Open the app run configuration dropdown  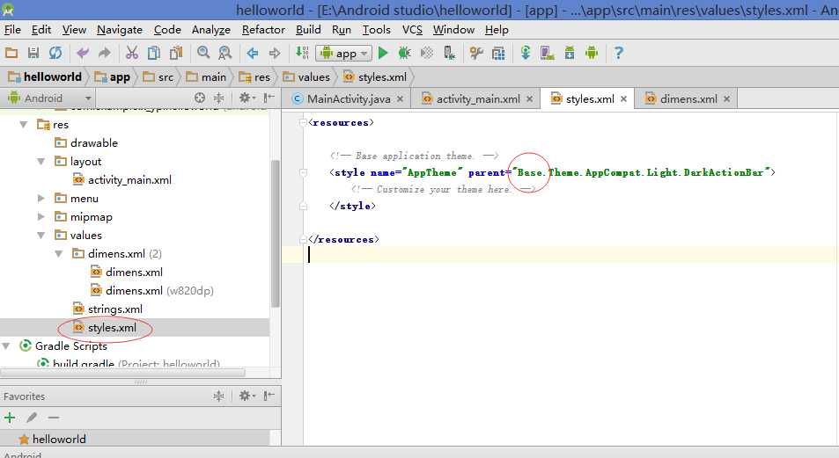(343, 53)
